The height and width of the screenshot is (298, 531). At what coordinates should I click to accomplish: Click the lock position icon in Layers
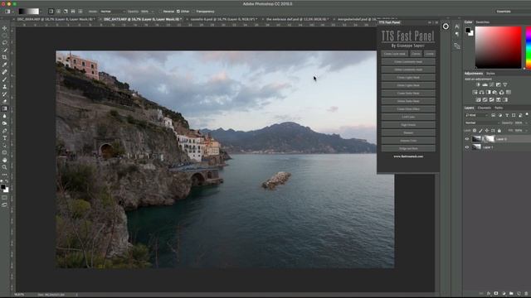click(x=487, y=131)
